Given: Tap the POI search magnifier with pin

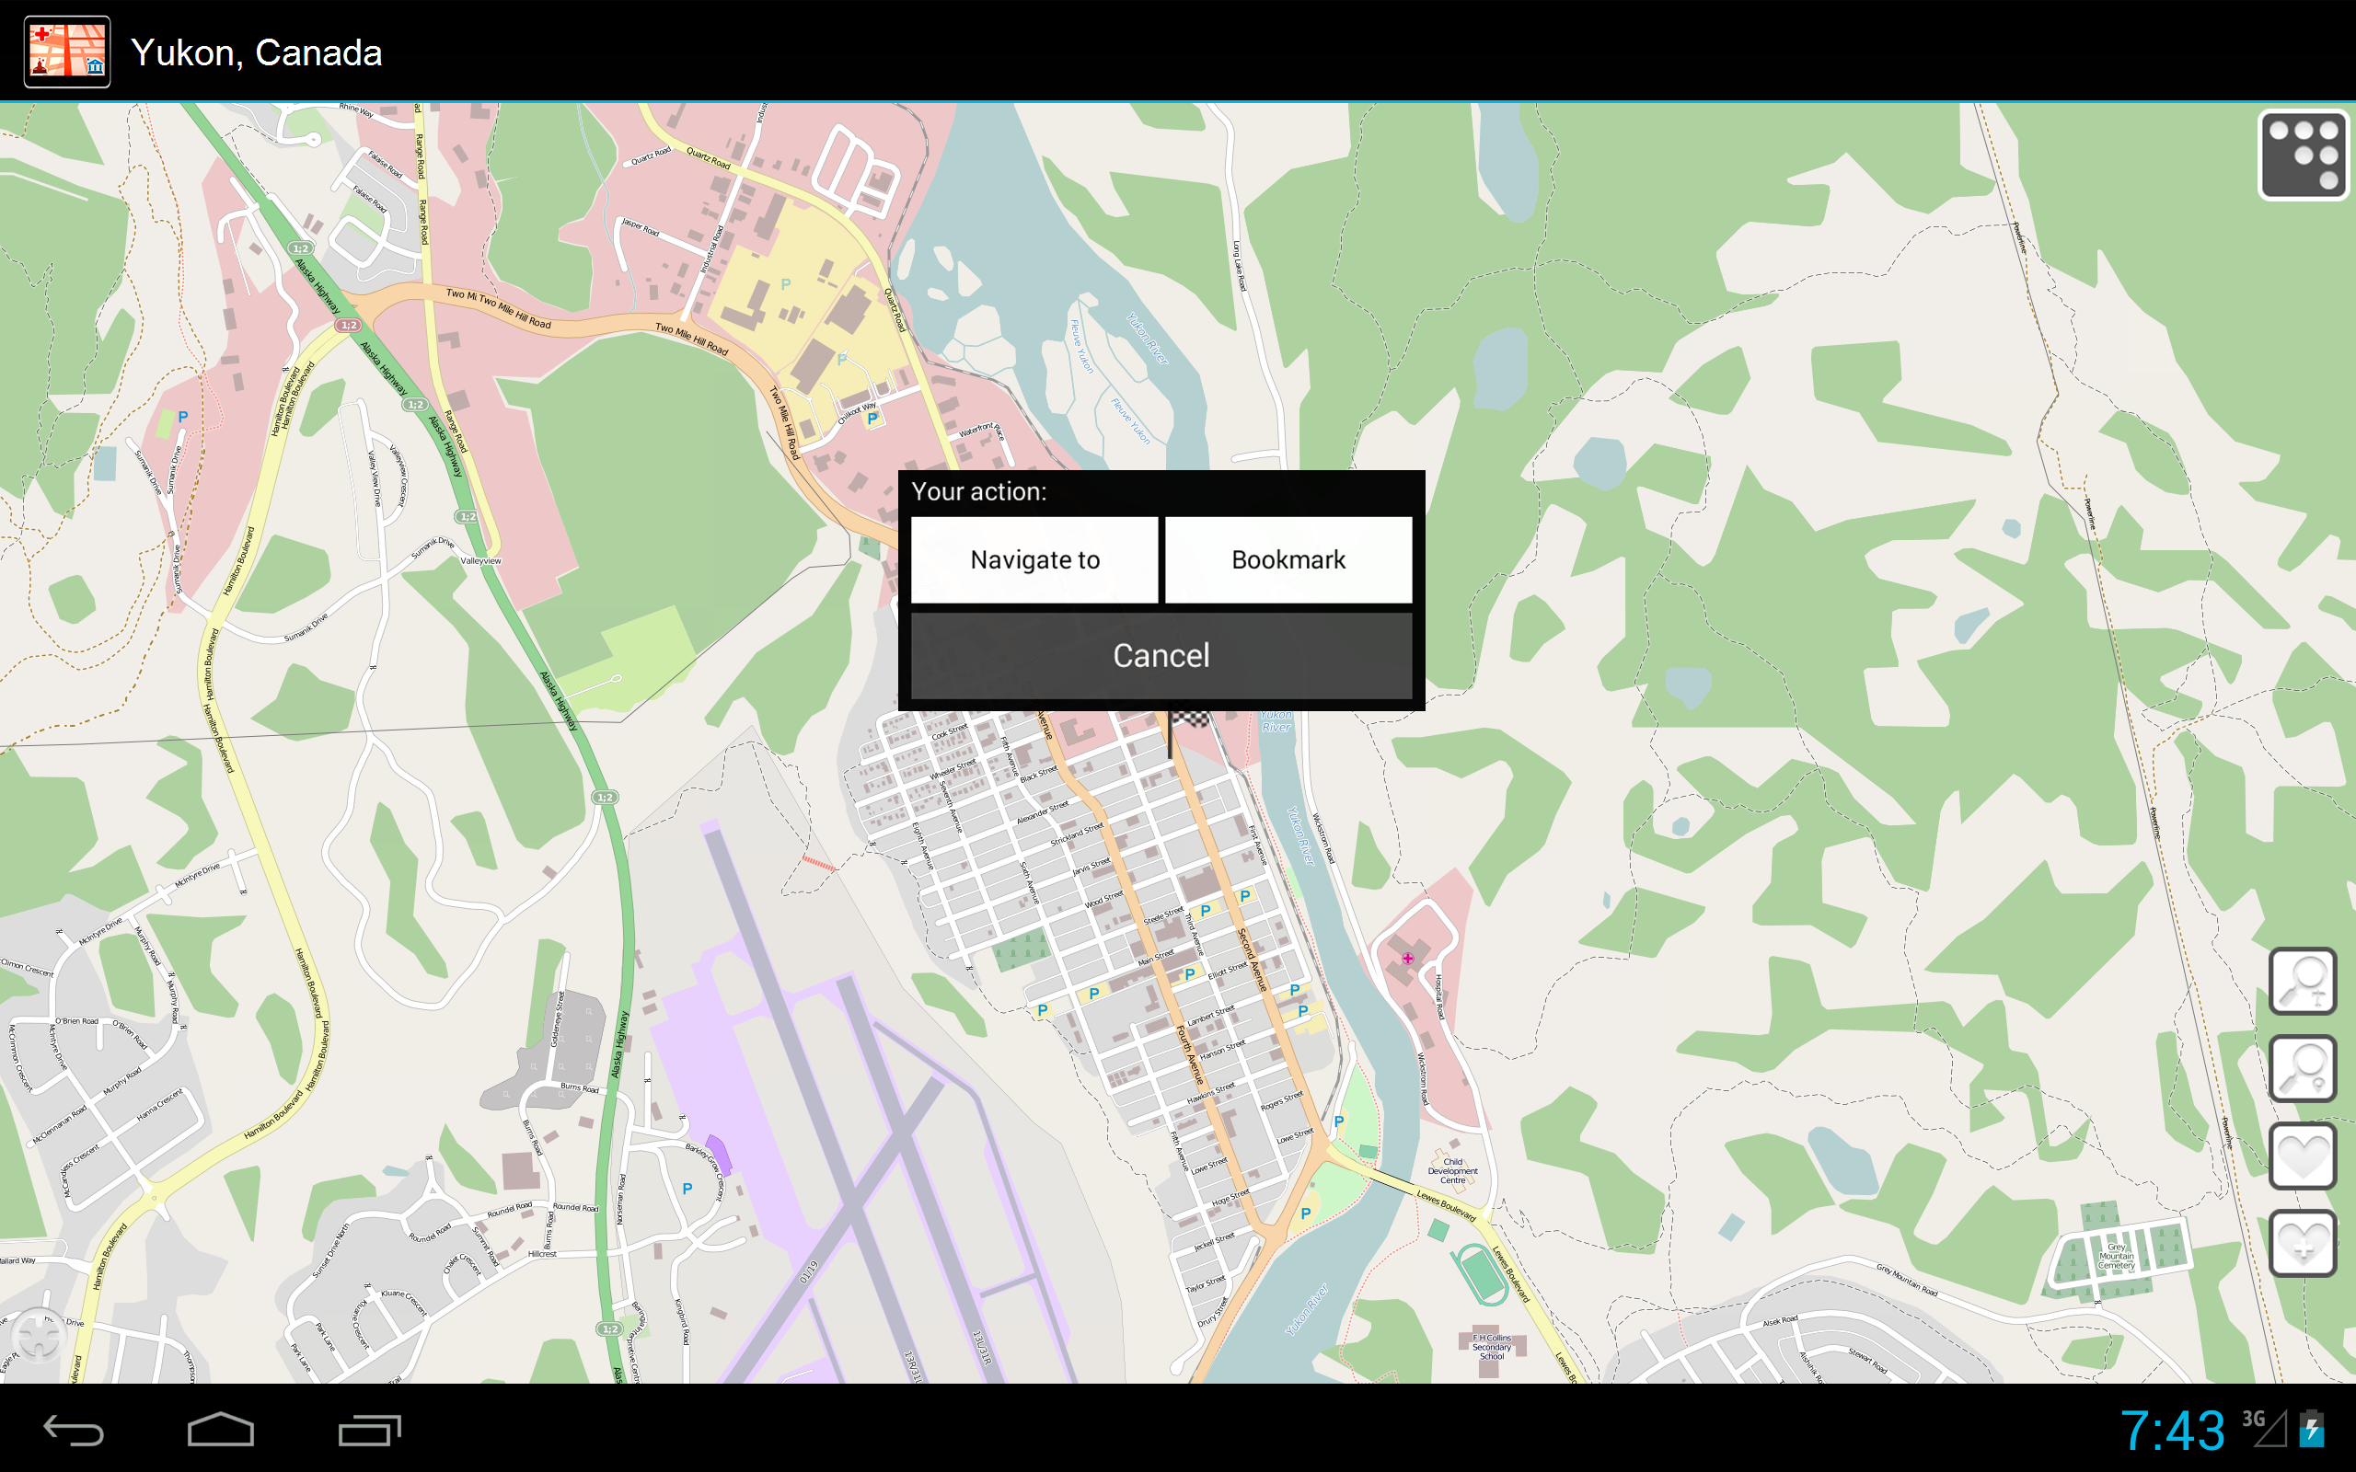Looking at the screenshot, I should pos(2303,1068).
